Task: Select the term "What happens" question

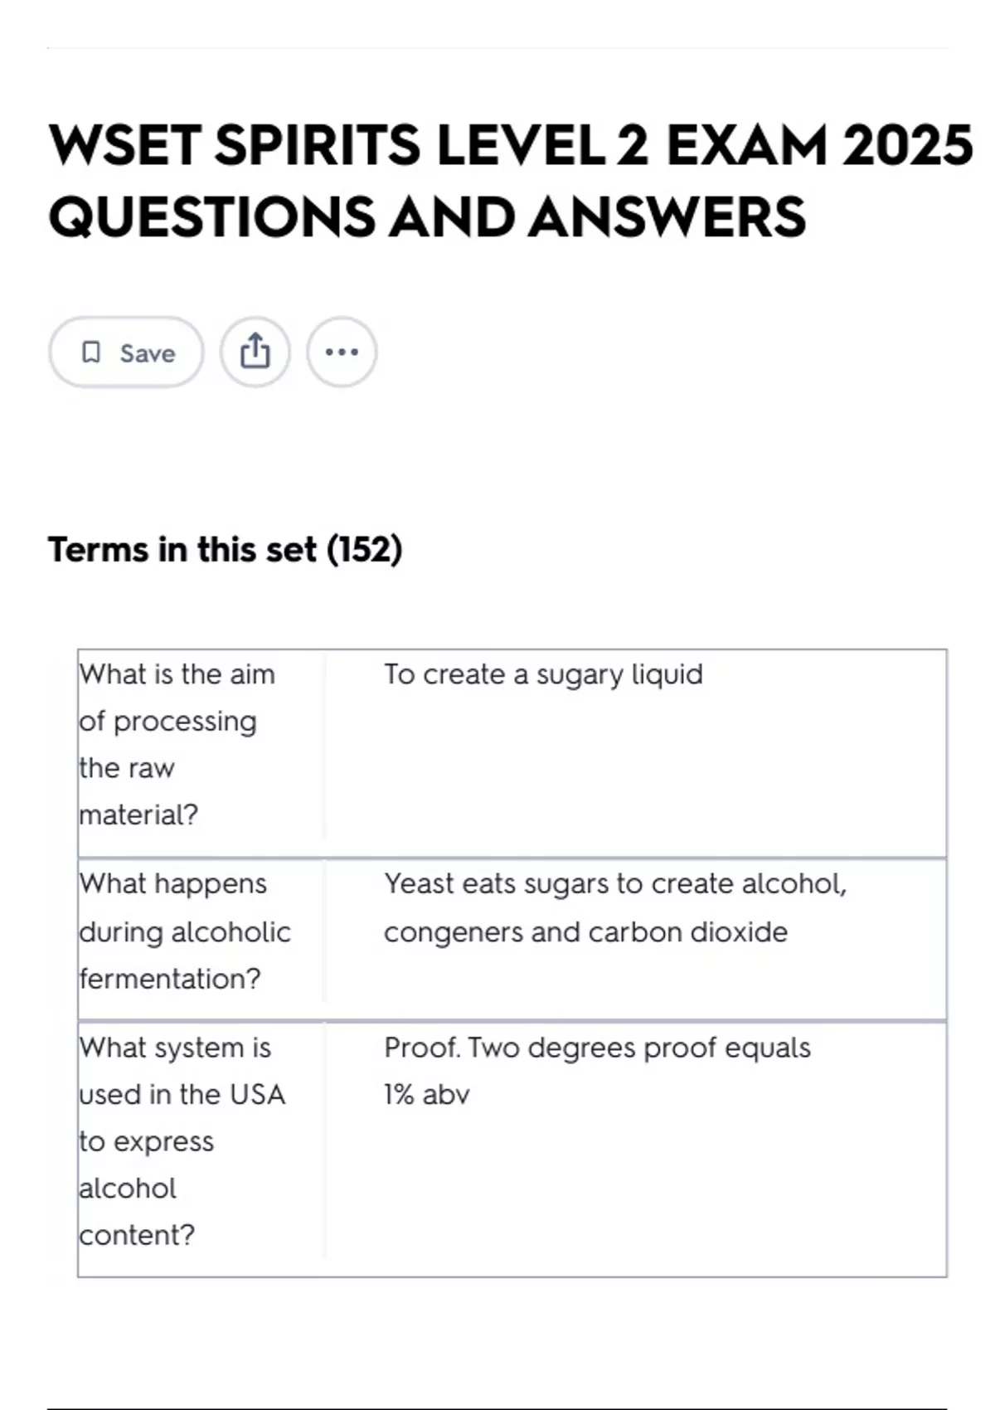Action: pyautogui.click(x=173, y=884)
